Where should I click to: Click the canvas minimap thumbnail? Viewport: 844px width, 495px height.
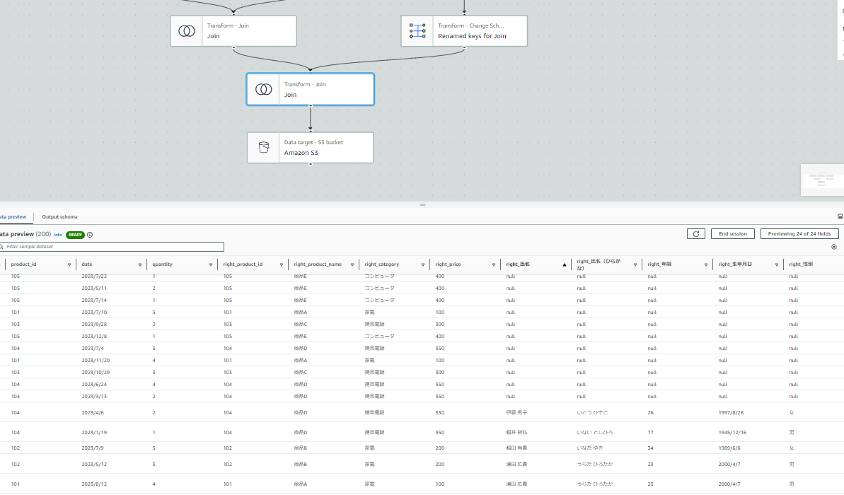pyautogui.click(x=822, y=180)
